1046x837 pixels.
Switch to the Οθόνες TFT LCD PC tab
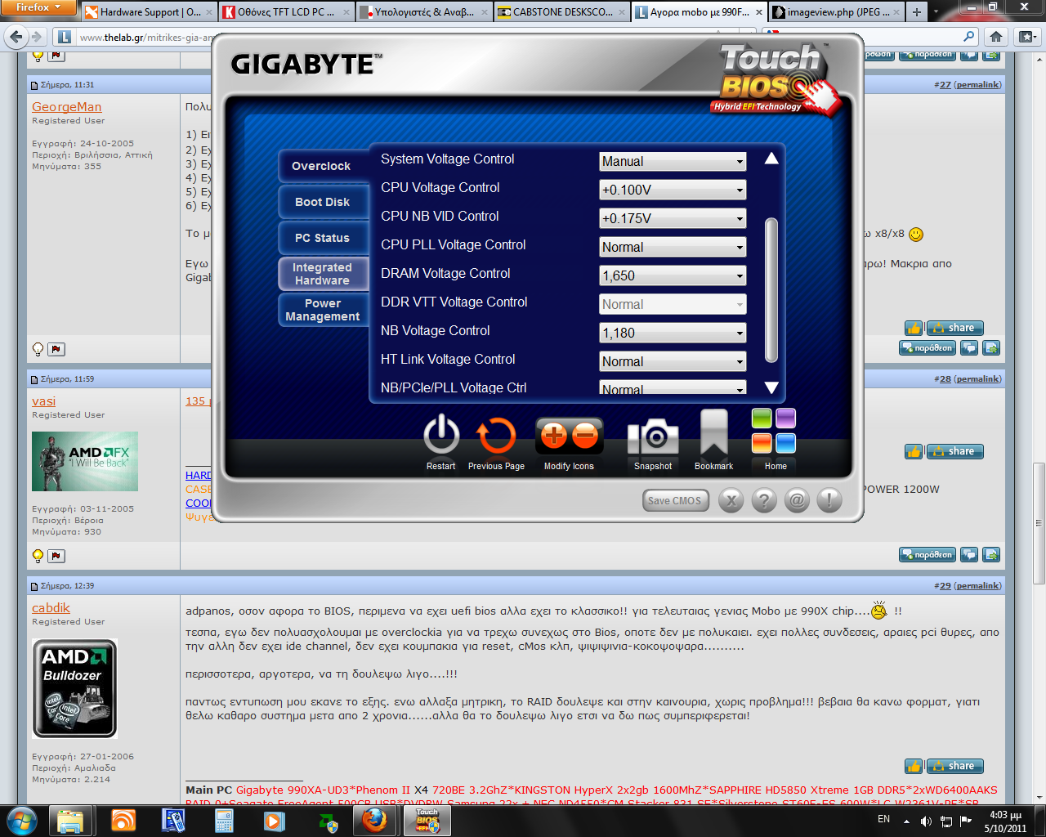286,12
